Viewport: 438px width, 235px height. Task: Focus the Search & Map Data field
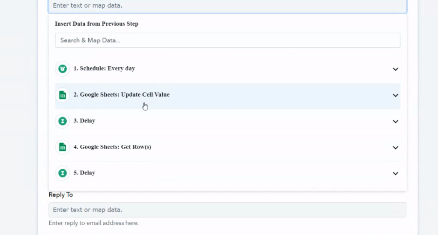click(228, 40)
